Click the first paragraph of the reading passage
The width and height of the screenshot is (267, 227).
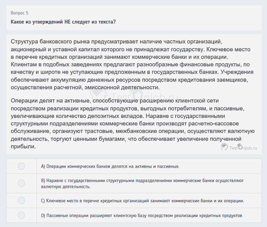pos(132,64)
